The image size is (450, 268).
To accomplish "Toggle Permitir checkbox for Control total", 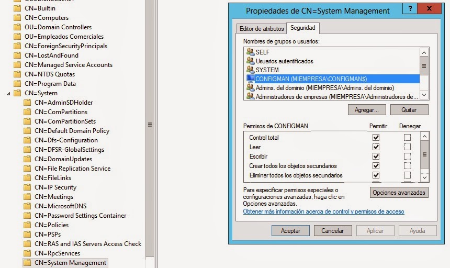I will [376, 138].
